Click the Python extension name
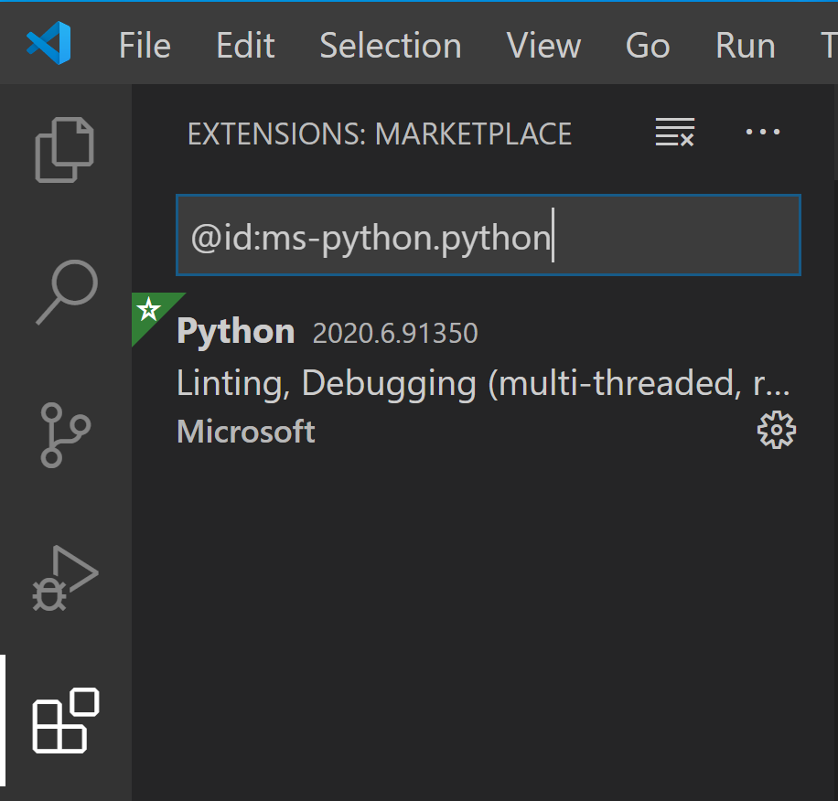The image size is (838, 801). tap(235, 331)
